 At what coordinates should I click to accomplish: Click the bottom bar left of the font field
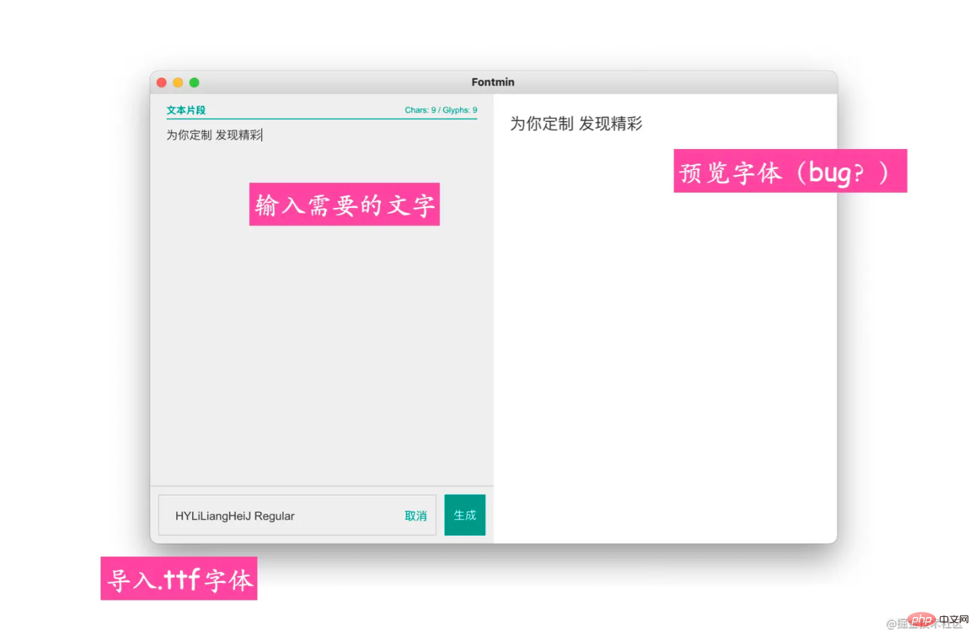coord(155,515)
